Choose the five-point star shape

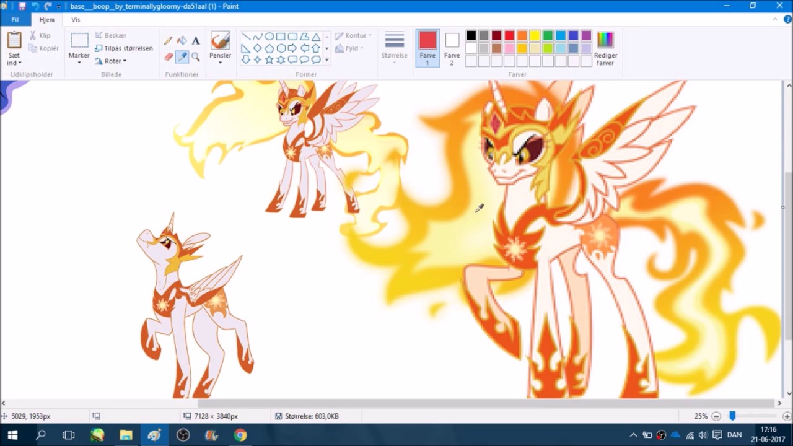[269, 60]
